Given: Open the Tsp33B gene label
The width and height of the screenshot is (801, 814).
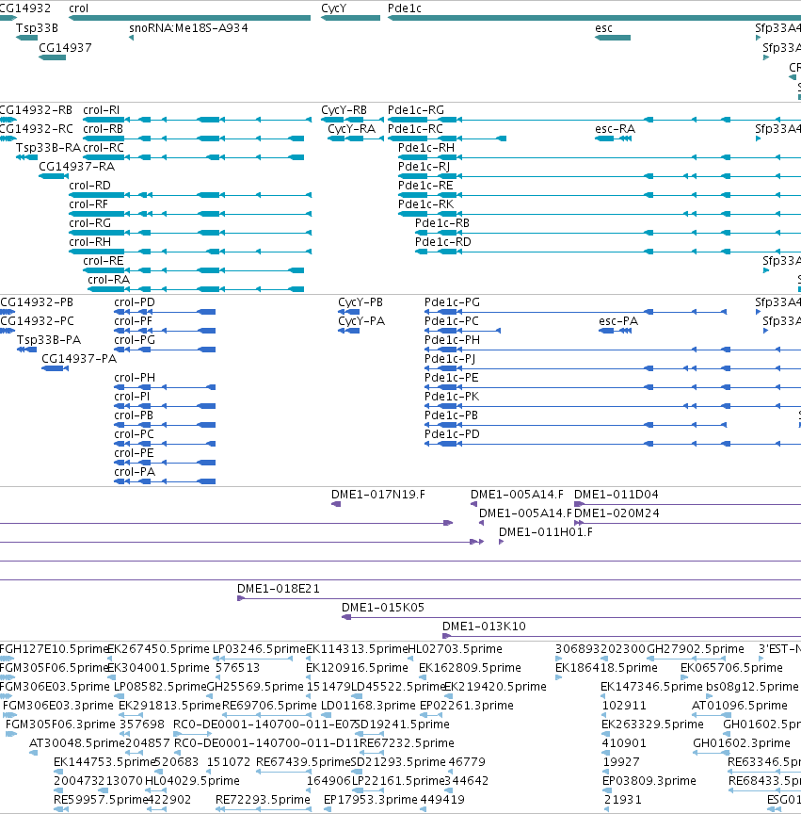Looking at the screenshot, I should [37, 28].
